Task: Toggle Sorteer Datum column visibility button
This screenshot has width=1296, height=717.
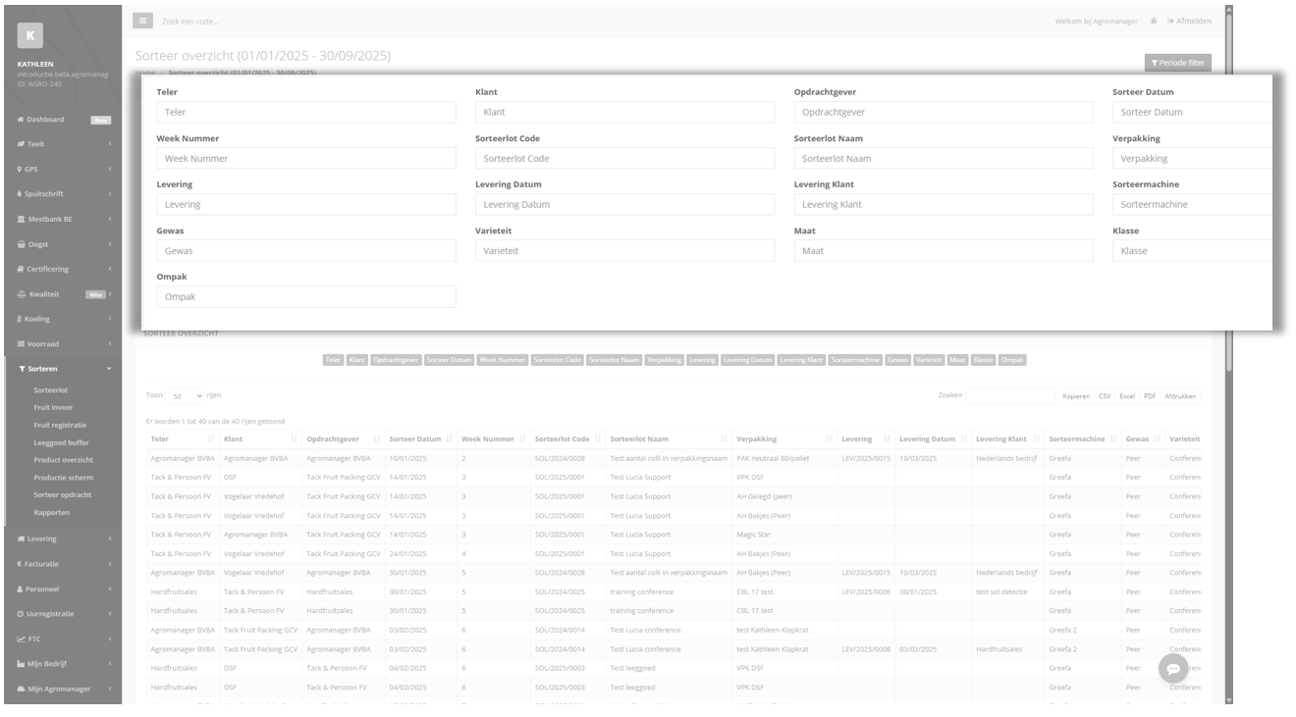Action: point(450,360)
